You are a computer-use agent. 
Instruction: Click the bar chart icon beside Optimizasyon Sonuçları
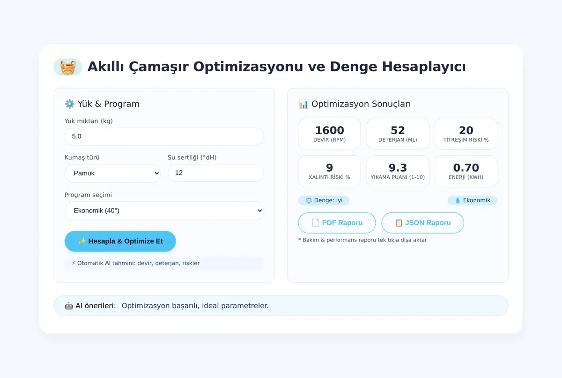[303, 104]
